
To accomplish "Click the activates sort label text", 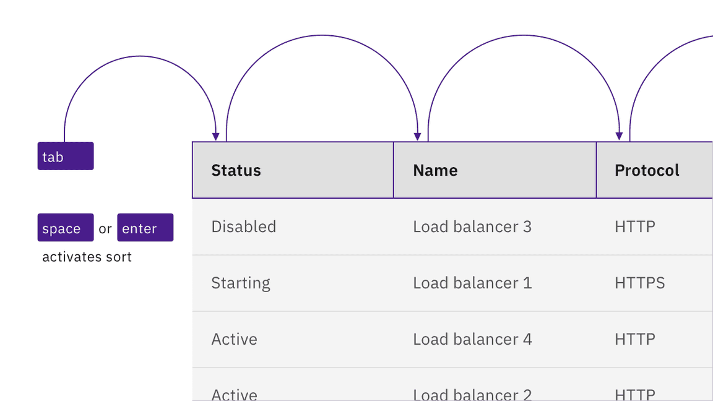I will [86, 256].
